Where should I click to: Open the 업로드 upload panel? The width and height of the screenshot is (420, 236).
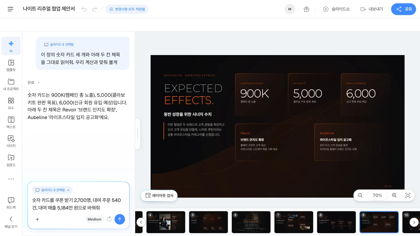pos(11,160)
